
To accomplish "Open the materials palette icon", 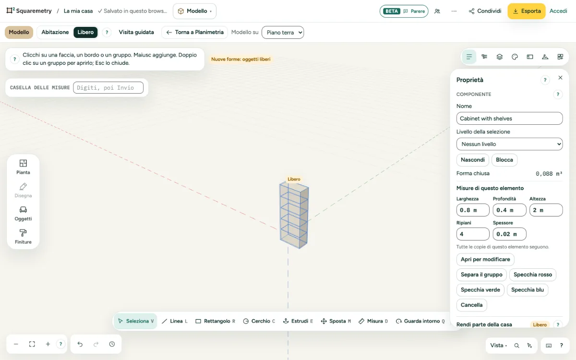I will pos(515,57).
